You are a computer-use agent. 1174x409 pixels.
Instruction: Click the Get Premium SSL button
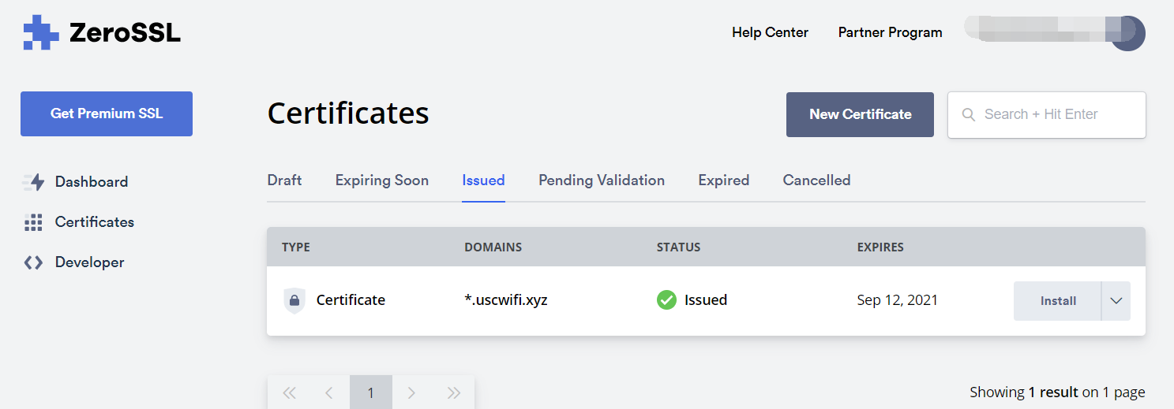click(x=107, y=113)
